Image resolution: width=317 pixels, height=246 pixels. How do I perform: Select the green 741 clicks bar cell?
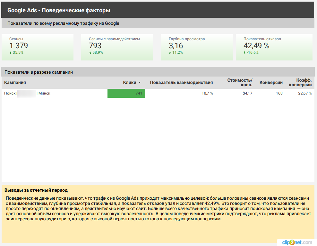126,93
